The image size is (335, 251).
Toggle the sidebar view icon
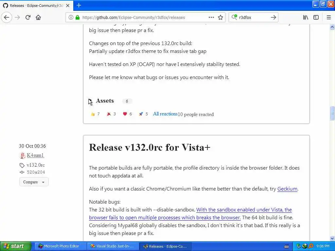316,18
